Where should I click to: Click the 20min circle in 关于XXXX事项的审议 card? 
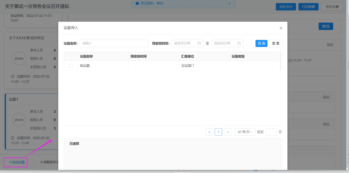click(x=19, y=58)
